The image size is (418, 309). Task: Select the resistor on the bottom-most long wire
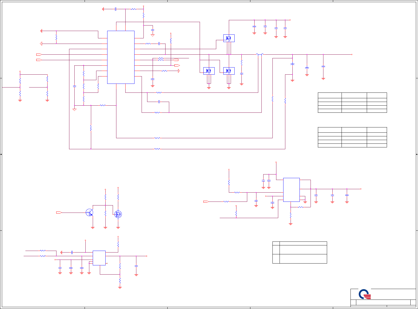click(x=157, y=149)
